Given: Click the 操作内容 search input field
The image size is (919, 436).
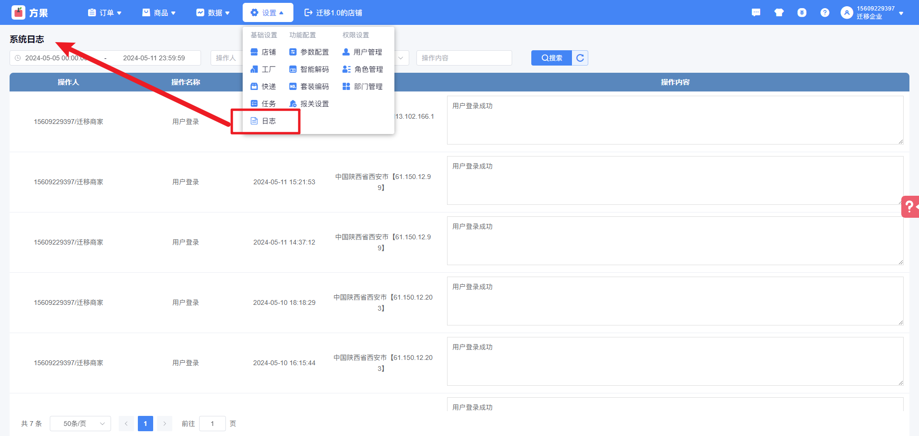Looking at the screenshot, I should 464,58.
